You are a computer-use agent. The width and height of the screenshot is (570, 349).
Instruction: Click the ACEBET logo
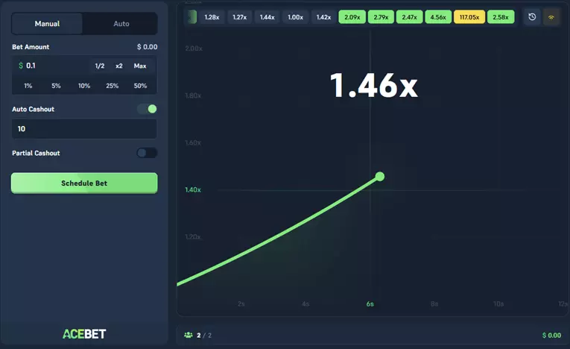tap(84, 334)
